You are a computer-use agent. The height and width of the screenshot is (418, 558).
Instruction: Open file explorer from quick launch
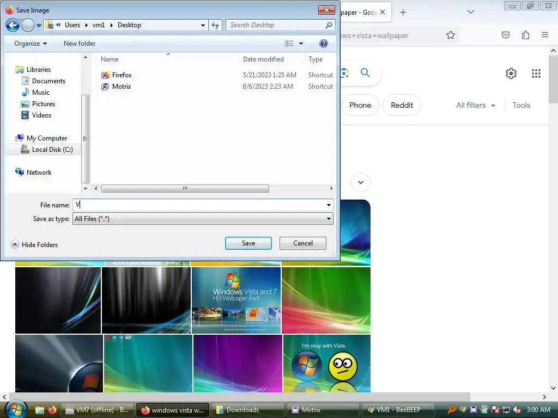(x=39, y=410)
